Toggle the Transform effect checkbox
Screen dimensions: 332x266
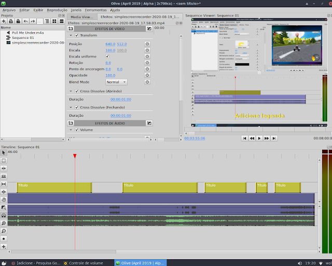[x=77, y=35]
